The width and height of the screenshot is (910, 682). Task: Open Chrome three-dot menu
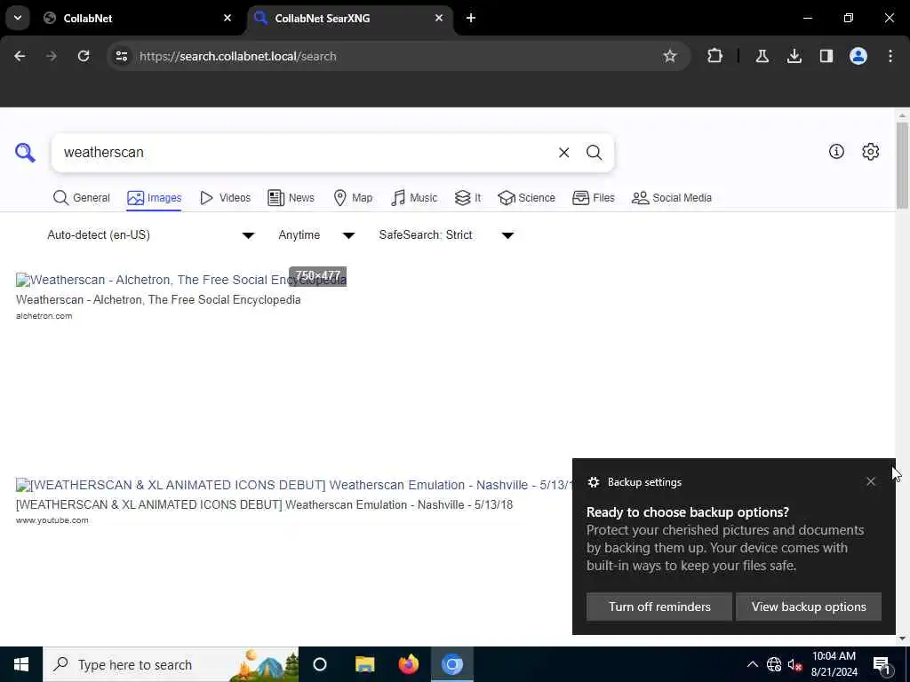(890, 56)
